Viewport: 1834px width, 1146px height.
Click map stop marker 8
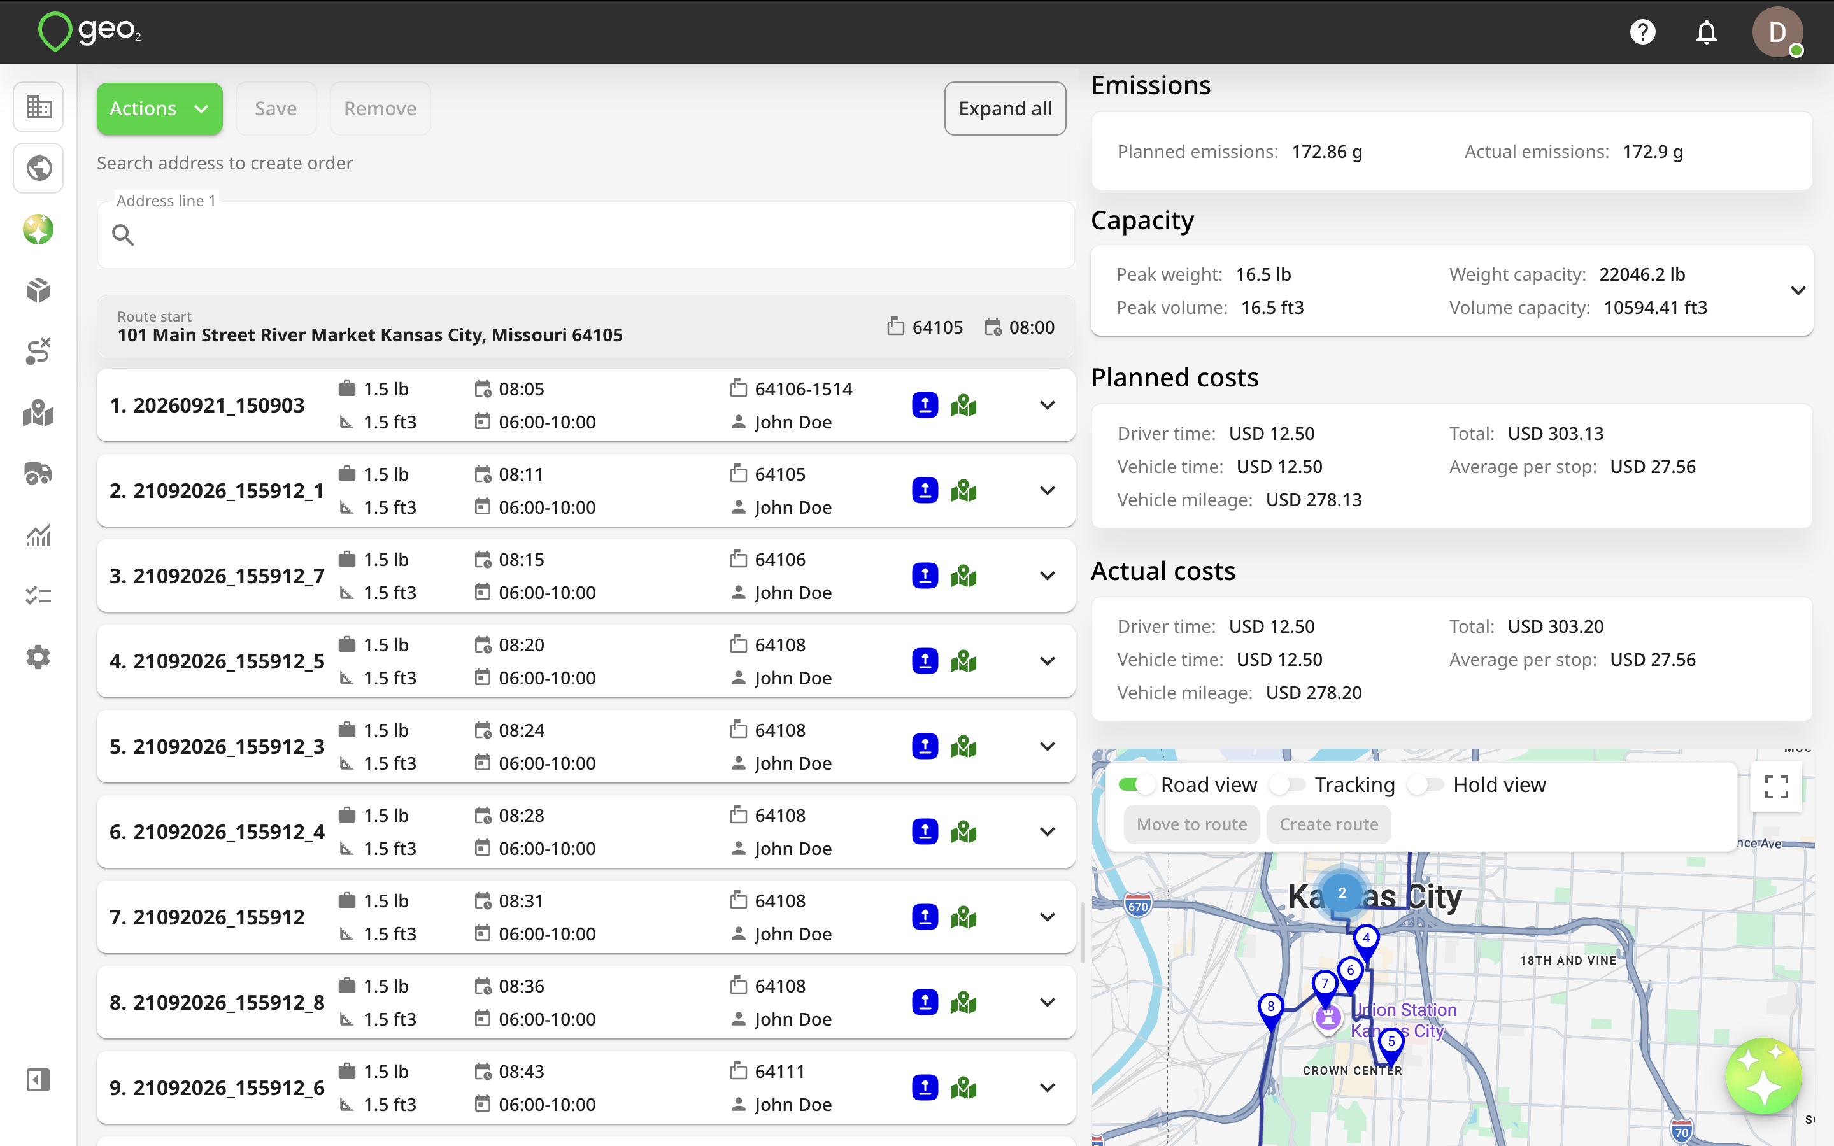[x=1270, y=1010]
